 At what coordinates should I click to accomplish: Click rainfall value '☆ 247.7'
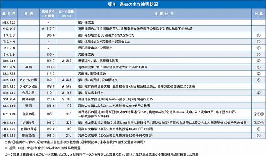tap(48, 29)
